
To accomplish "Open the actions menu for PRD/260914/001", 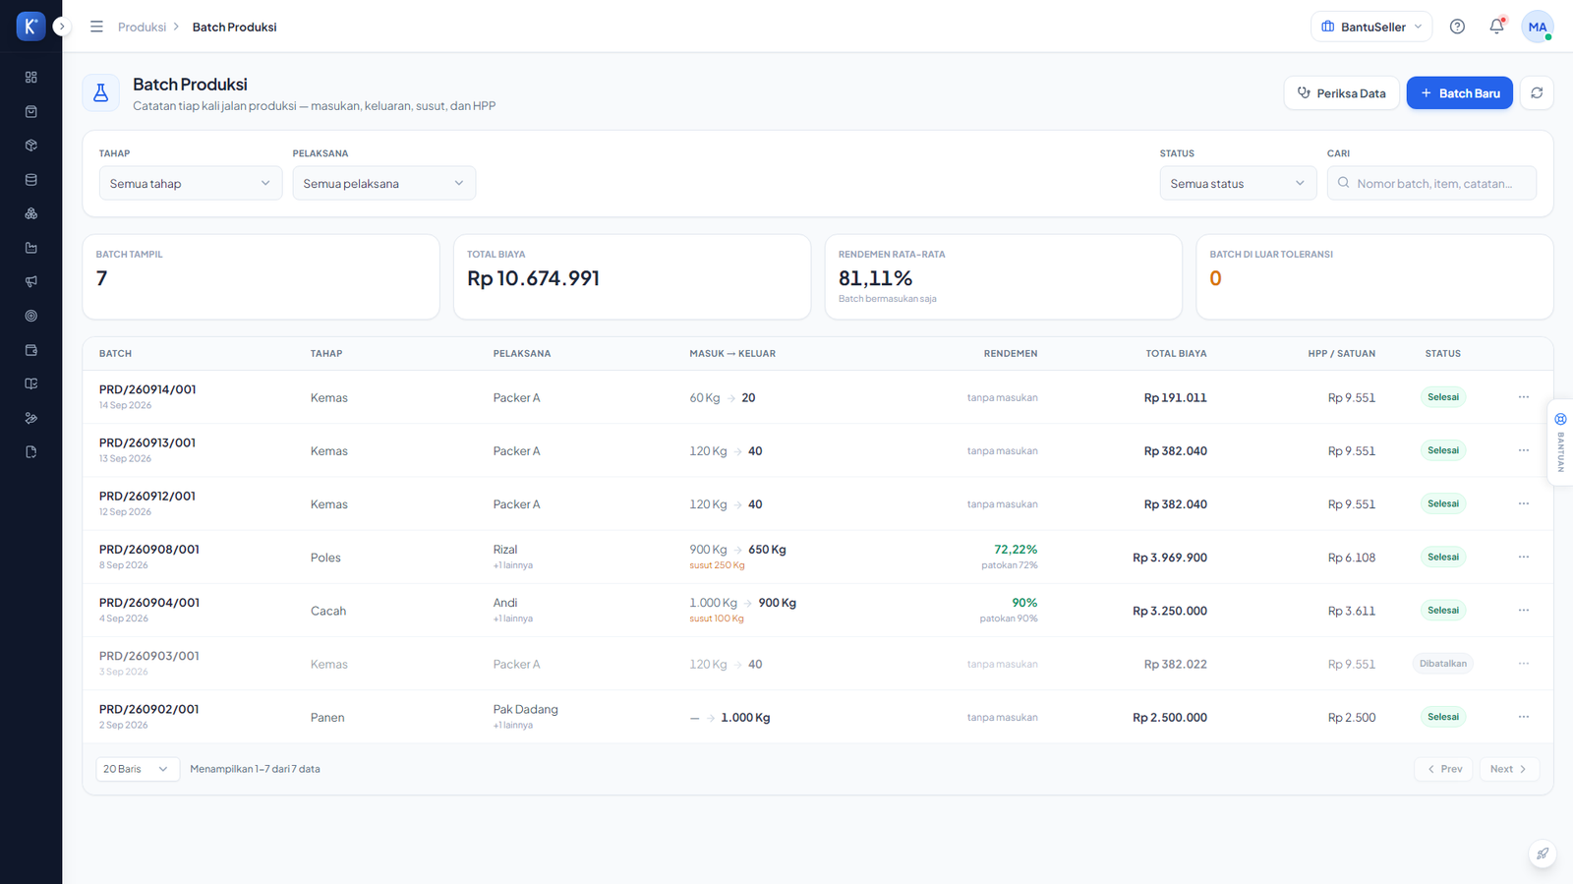I will pos(1523,397).
